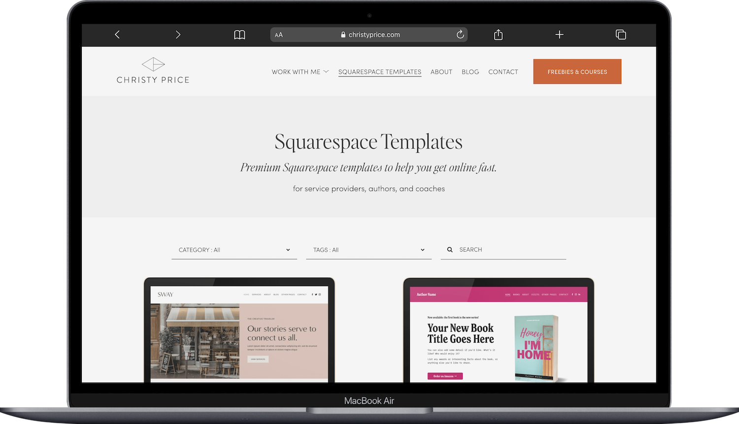Click the Freebies & Courses button
Image resolution: width=739 pixels, height=424 pixels.
[x=577, y=71]
